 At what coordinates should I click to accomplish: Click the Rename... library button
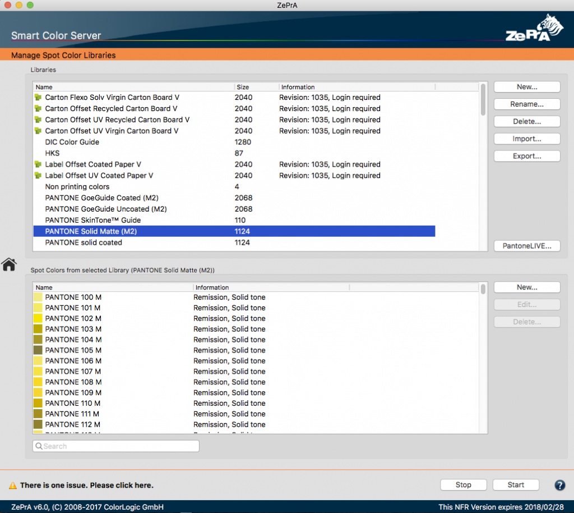pyautogui.click(x=527, y=104)
